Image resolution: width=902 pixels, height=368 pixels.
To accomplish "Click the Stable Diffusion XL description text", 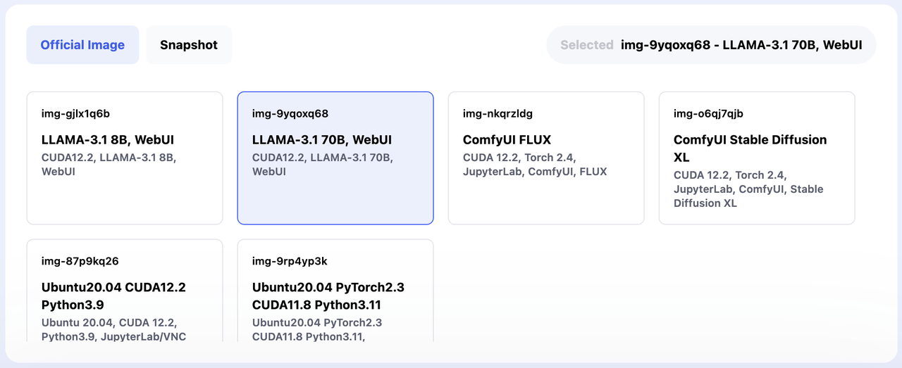I will tap(748, 189).
